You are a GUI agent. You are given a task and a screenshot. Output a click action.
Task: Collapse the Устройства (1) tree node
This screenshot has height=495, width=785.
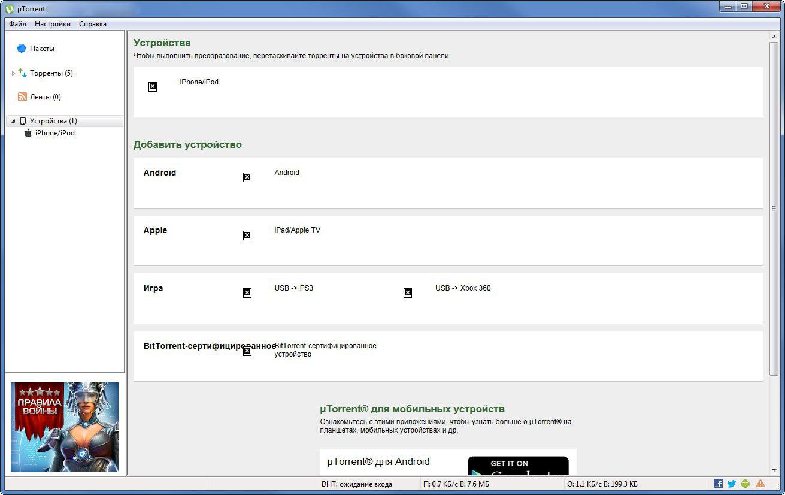coord(13,121)
